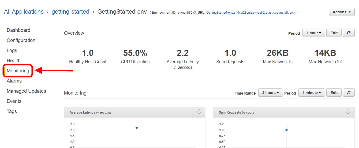The height and width of the screenshot is (148, 359).
Task: Click the Max Network Out value 14KB
Action: [x=325, y=53]
